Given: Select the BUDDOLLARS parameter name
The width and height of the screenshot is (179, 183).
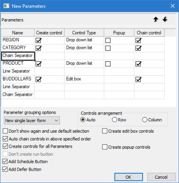Looking at the screenshot, I should [18, 79].
